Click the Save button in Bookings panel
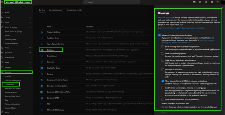The width and height of the screenshot is (225, 115). click(x=163, y=112)
